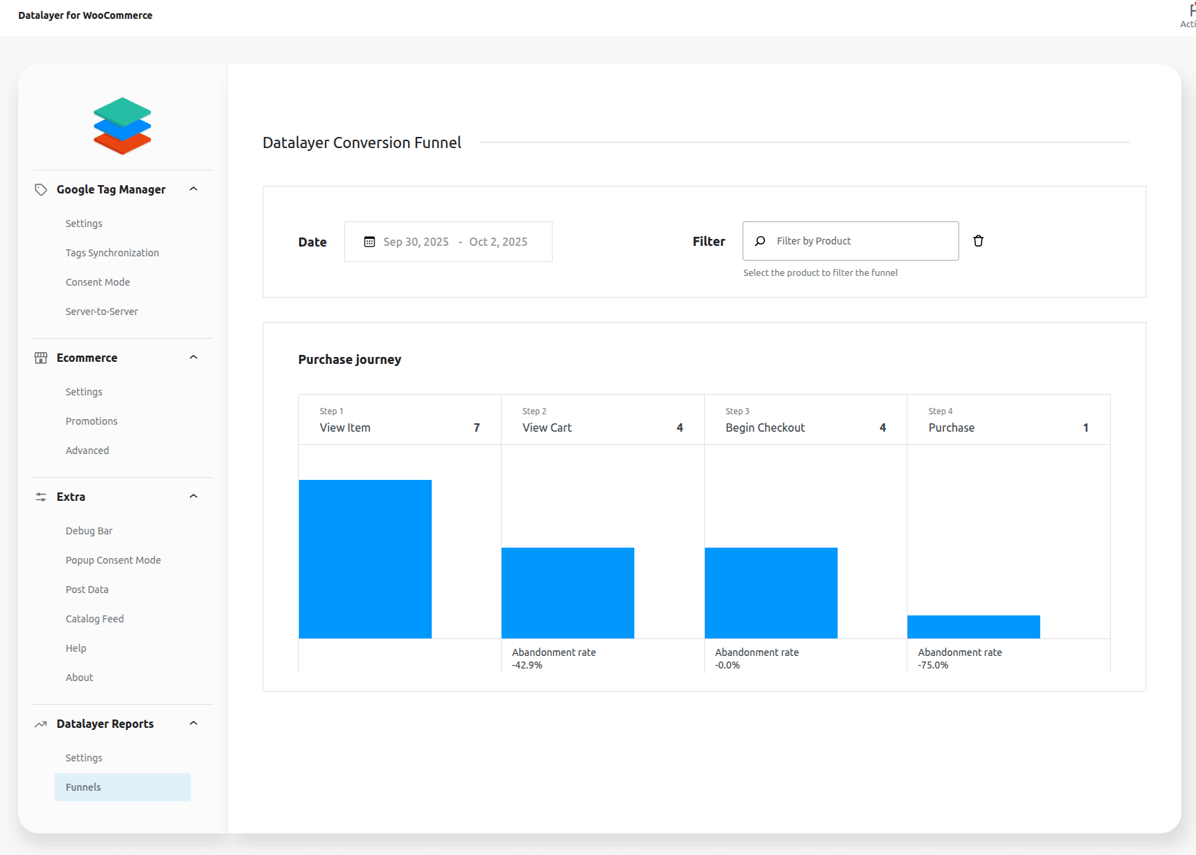The width and height of the screenshot is (1196, 855).
Task: Click the Extra sliders icon
Action: click(41, 497)
